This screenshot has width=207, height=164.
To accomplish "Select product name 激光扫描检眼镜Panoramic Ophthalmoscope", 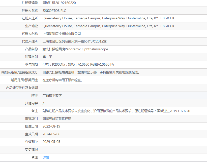I will [x=75, y=49].
